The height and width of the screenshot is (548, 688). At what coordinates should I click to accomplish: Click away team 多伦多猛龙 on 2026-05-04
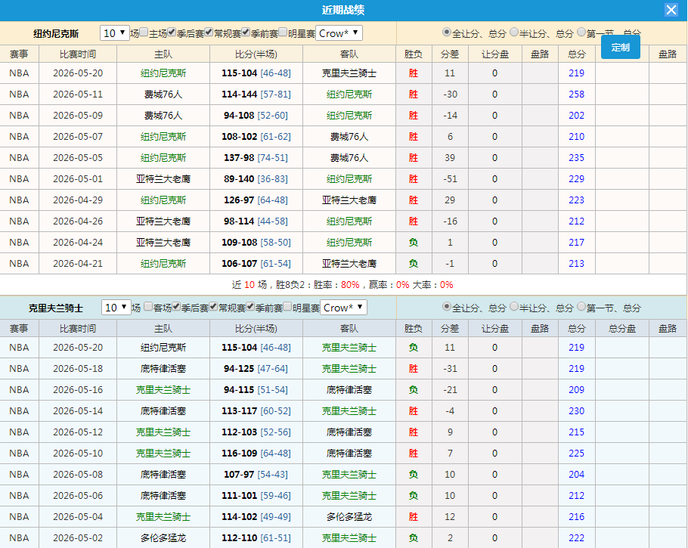349,517
